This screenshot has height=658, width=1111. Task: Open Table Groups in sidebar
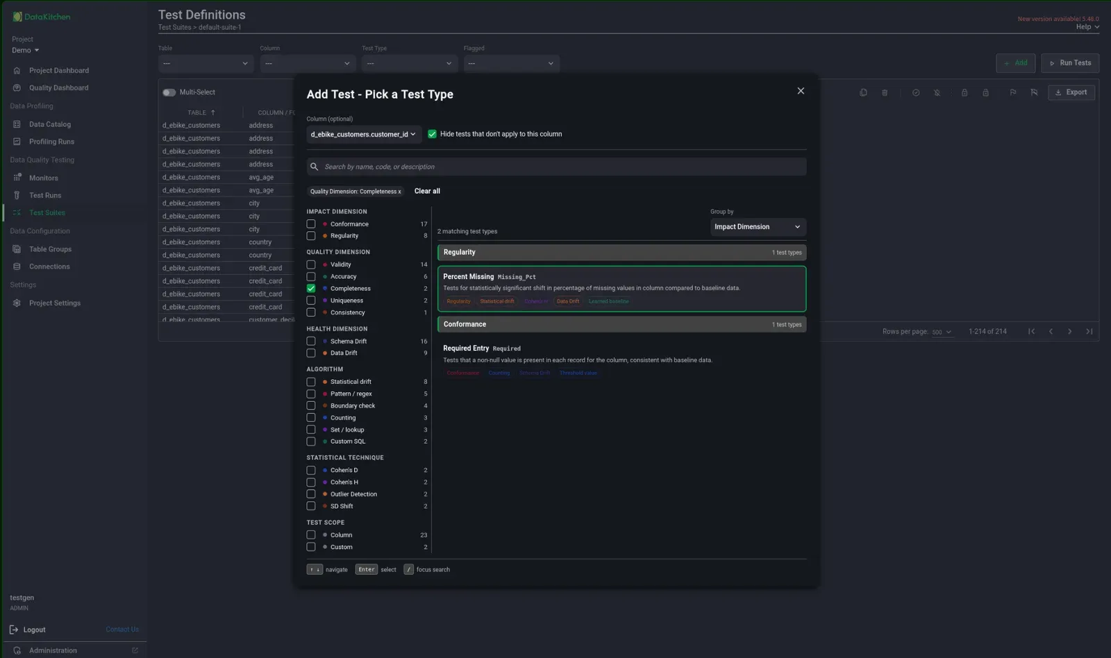click(50, 249)
